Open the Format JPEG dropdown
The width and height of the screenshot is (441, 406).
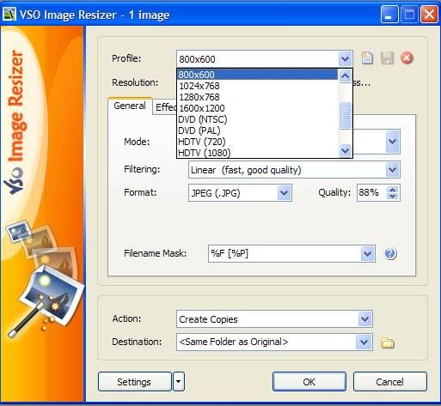284,193
